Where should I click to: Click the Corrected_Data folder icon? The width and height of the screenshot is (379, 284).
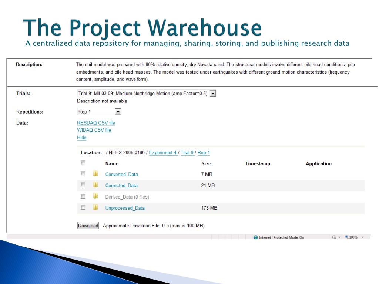point(95,185)
